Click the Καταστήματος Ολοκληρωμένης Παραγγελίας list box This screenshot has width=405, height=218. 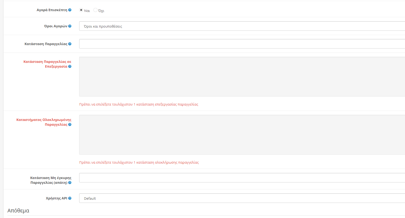(242, 135)
